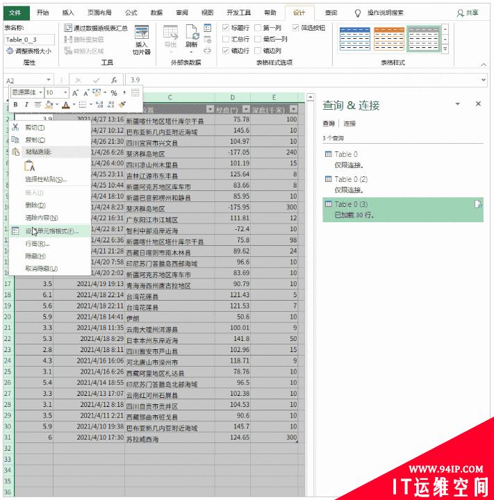Click borders icon in mini toolbar
Screen dimensions: 494x500
point(82,105)
